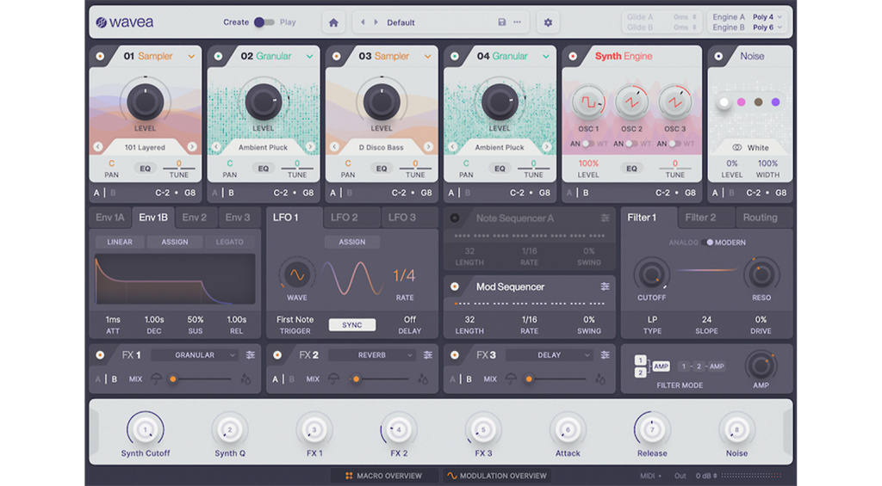
Task: Expand 03 Sampler engine type dropdown
Action: [428, 56]
